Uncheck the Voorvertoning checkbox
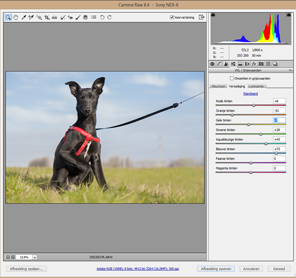Viewport: 296px width, 278px height. point(172,17)
